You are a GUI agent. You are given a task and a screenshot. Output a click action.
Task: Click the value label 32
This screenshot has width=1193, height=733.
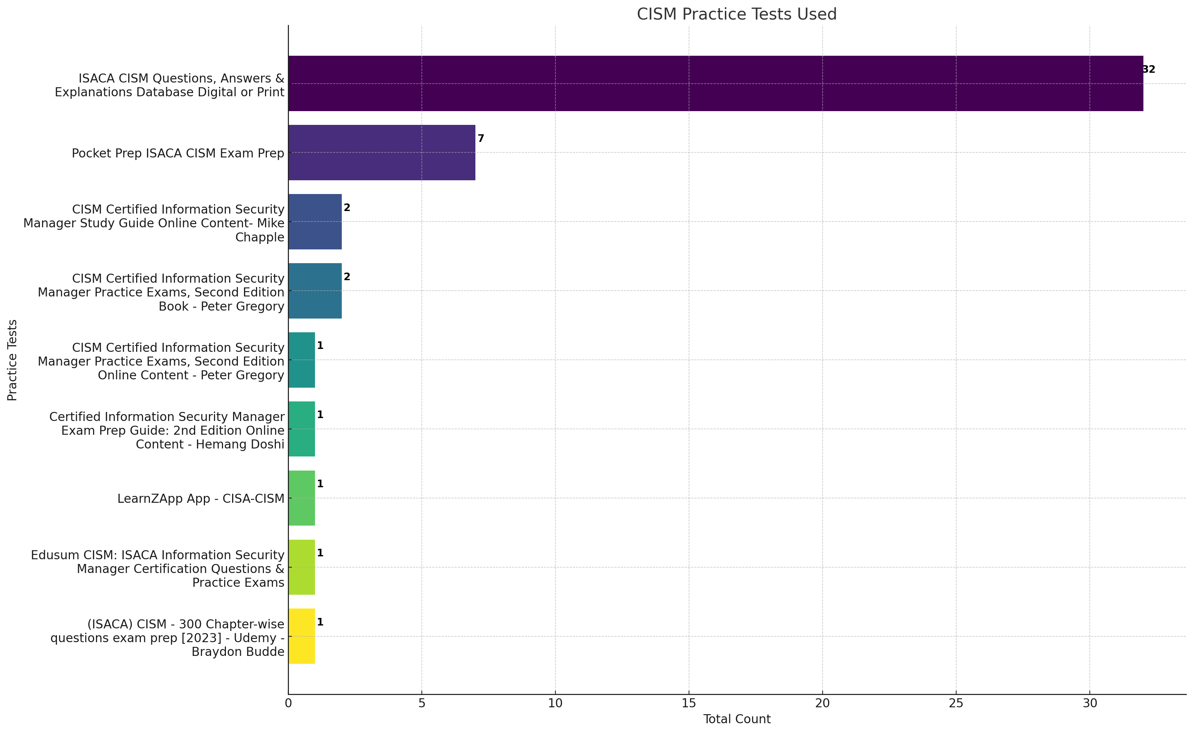click(x=1148, y=69)
